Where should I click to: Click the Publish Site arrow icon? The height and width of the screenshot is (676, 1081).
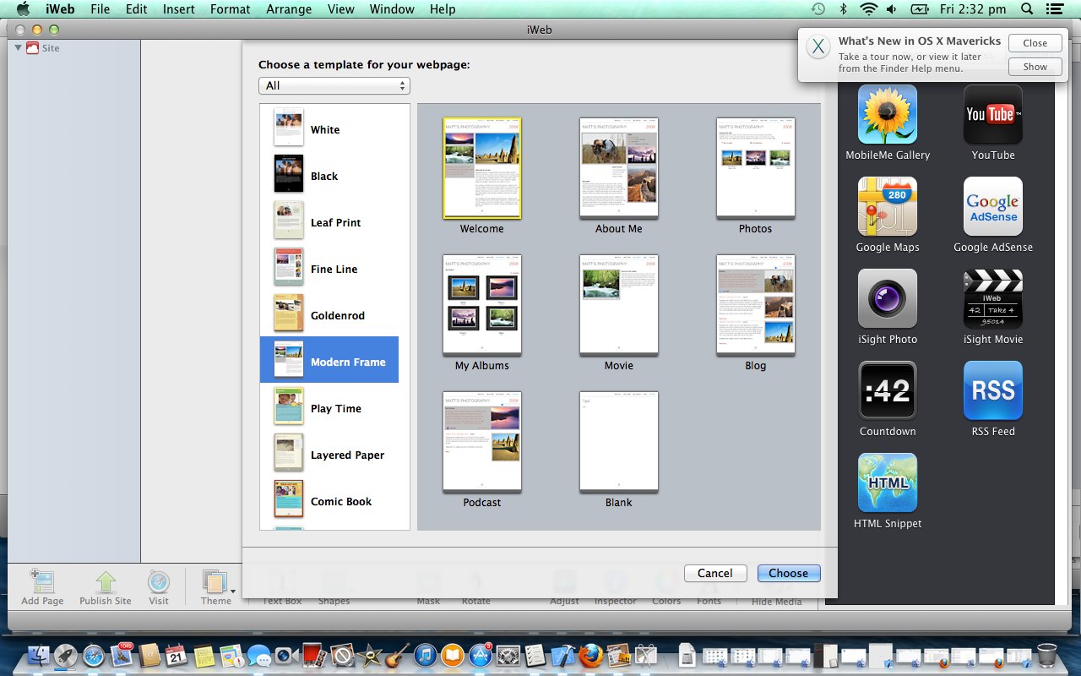[106, 582]
